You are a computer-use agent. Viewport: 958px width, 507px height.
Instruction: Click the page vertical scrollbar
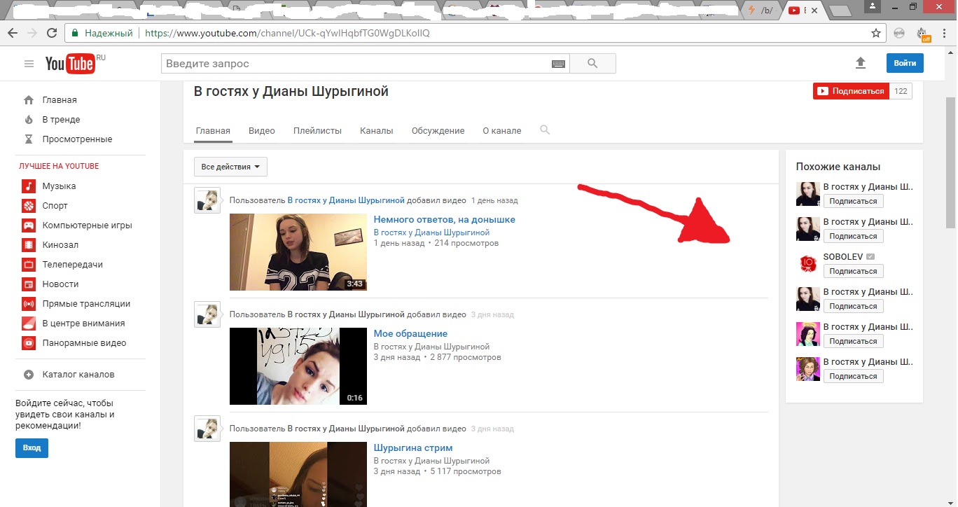950,162
